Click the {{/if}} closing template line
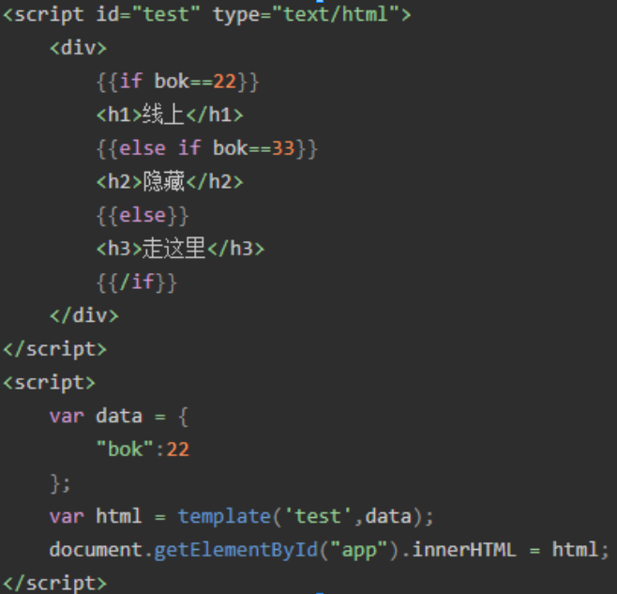 point(137,282)
